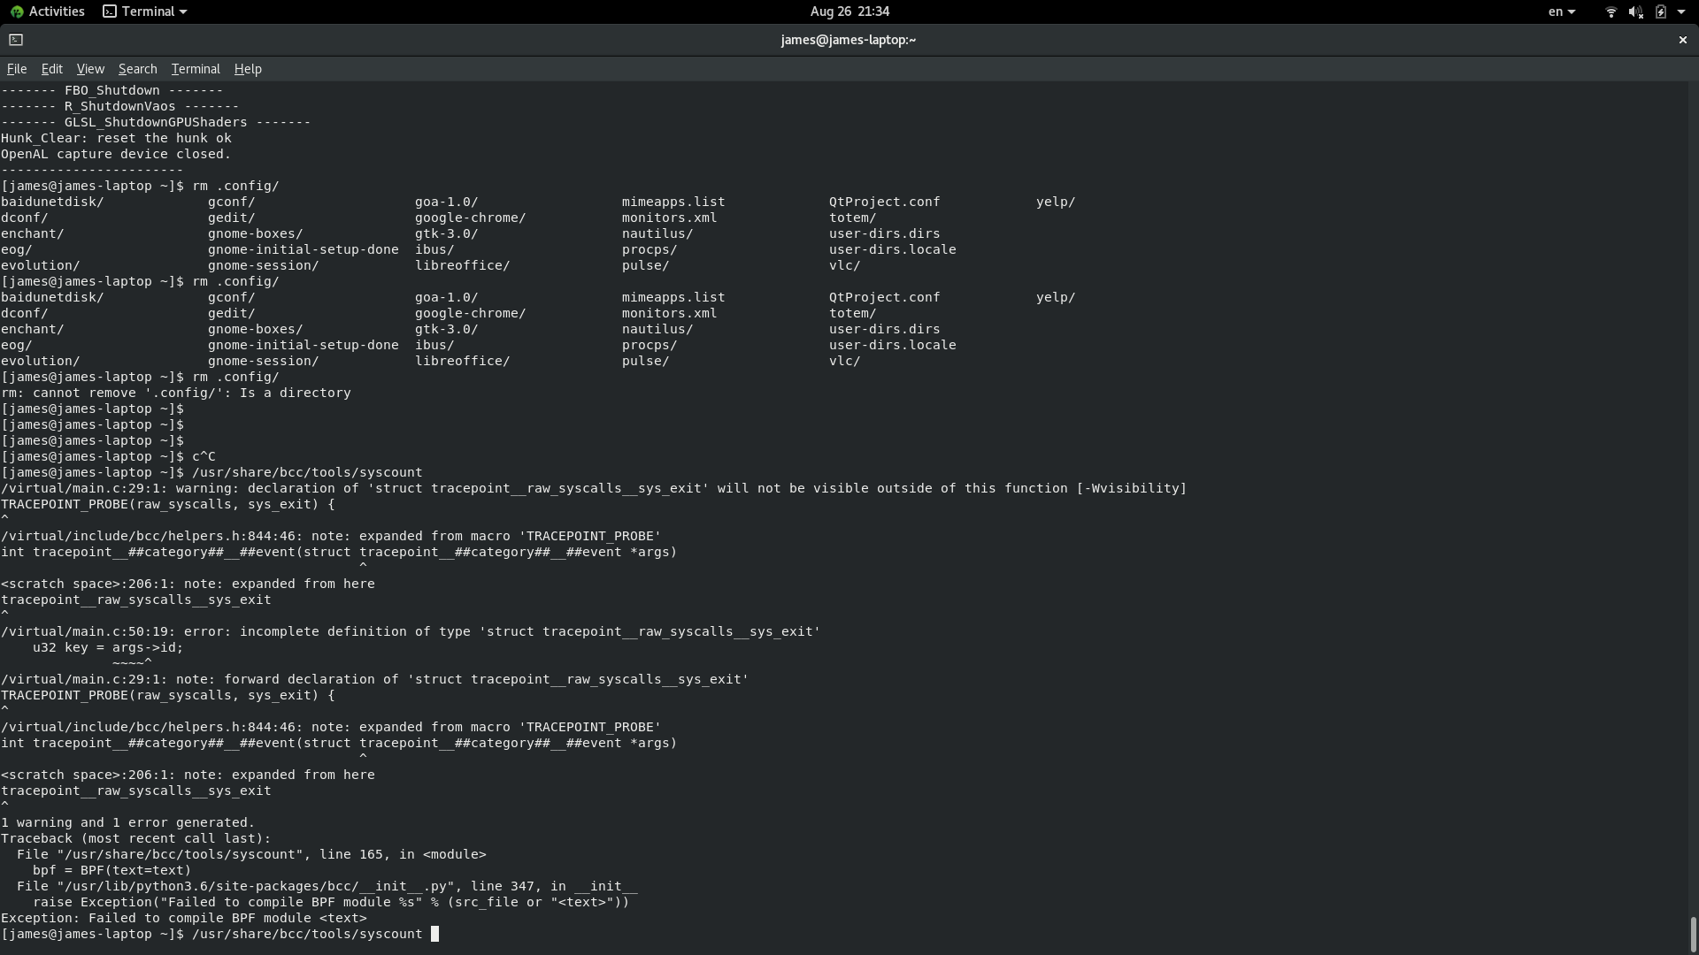Open the Terminal menu in the menu bar
1699x955 pixels.
pos(196,69)
